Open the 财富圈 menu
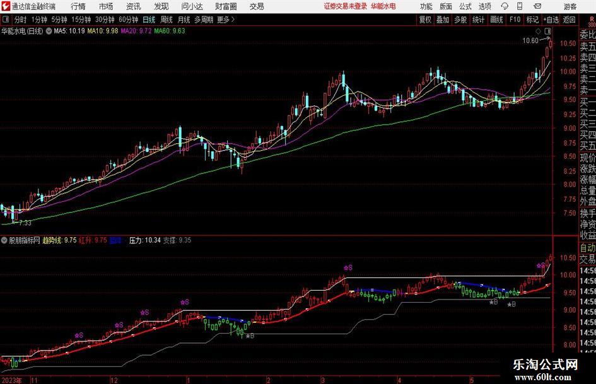 (x=226, y=6)
